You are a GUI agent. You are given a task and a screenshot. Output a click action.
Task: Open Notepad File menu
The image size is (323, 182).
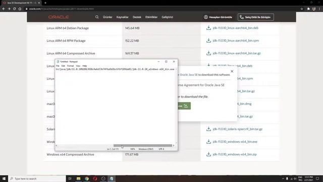coord(58,66)
